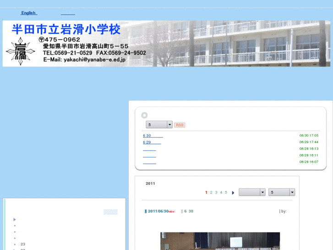The width and height of the screenshot is (333, 250).
Task: Click timestamp 06/29 17:44
Action: pos(309,142)
